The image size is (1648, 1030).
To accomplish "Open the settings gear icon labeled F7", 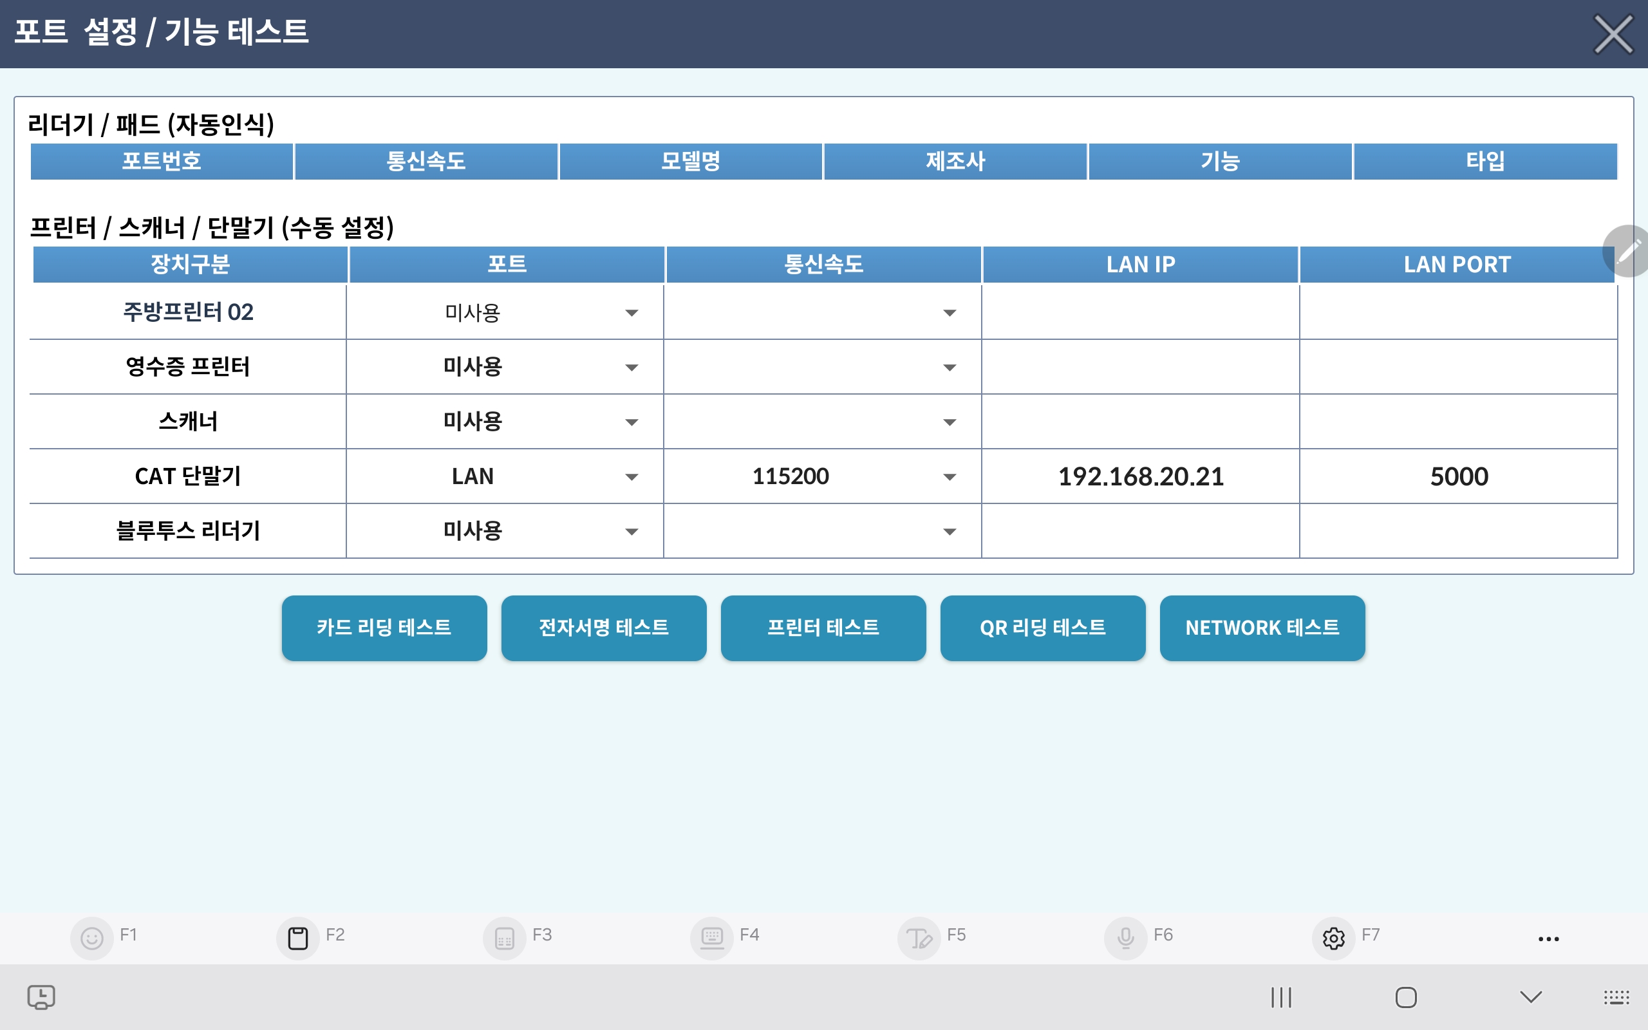I will pyautogui.click(x=1333, y=938).
